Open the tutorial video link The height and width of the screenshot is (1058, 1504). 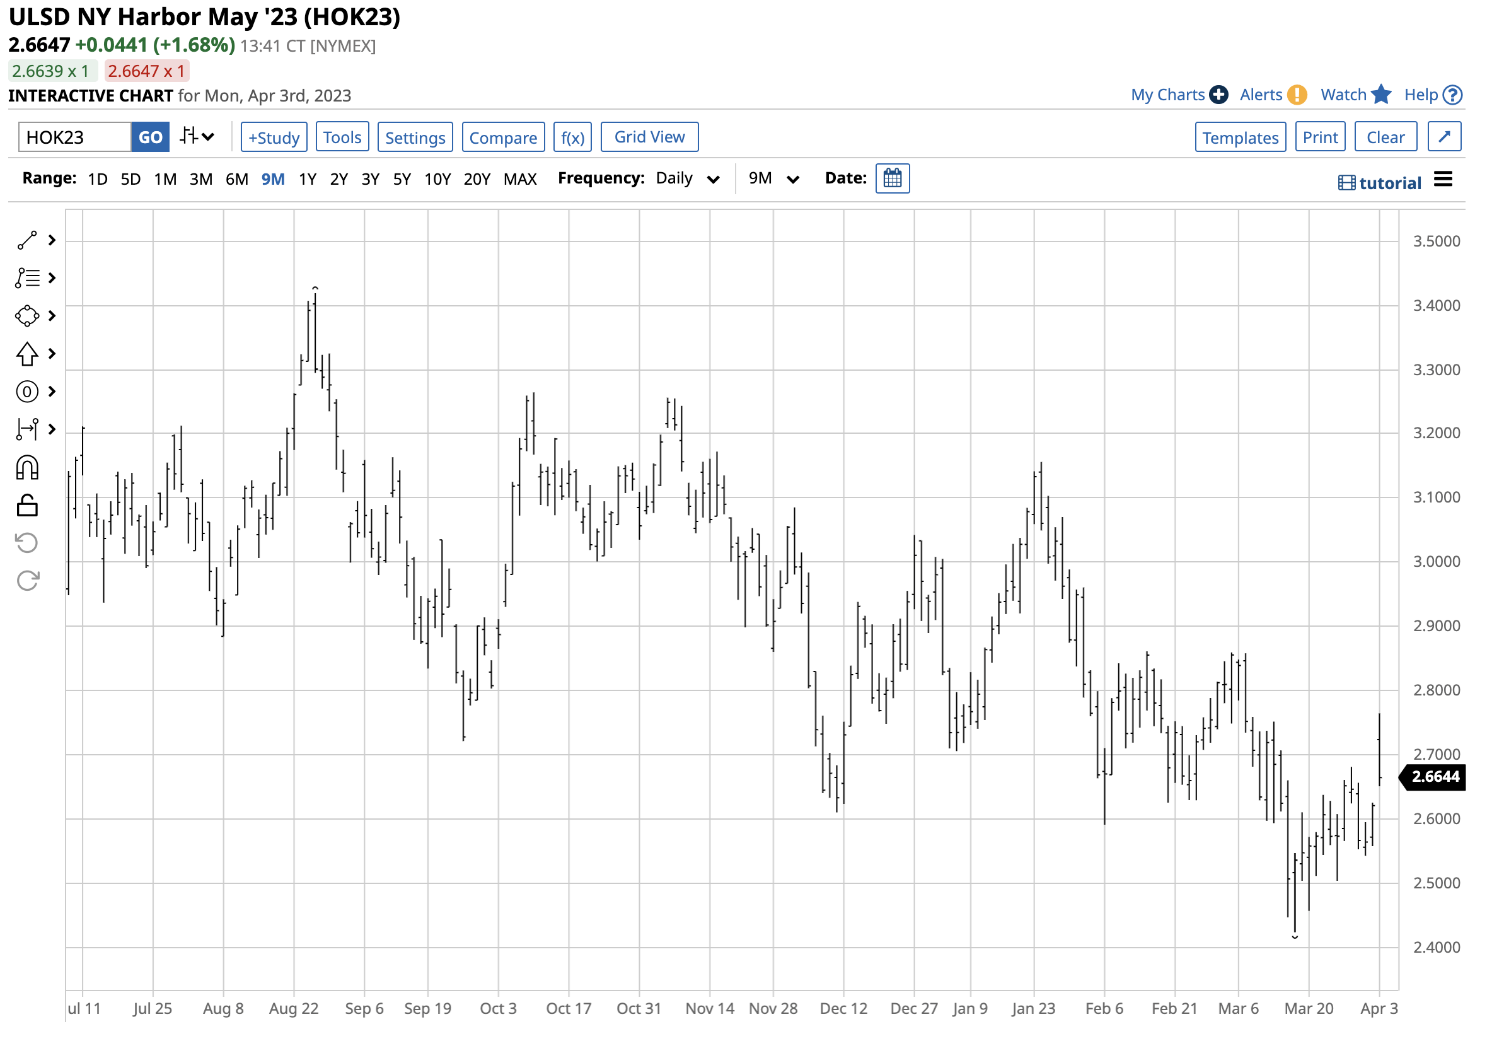1382,182
